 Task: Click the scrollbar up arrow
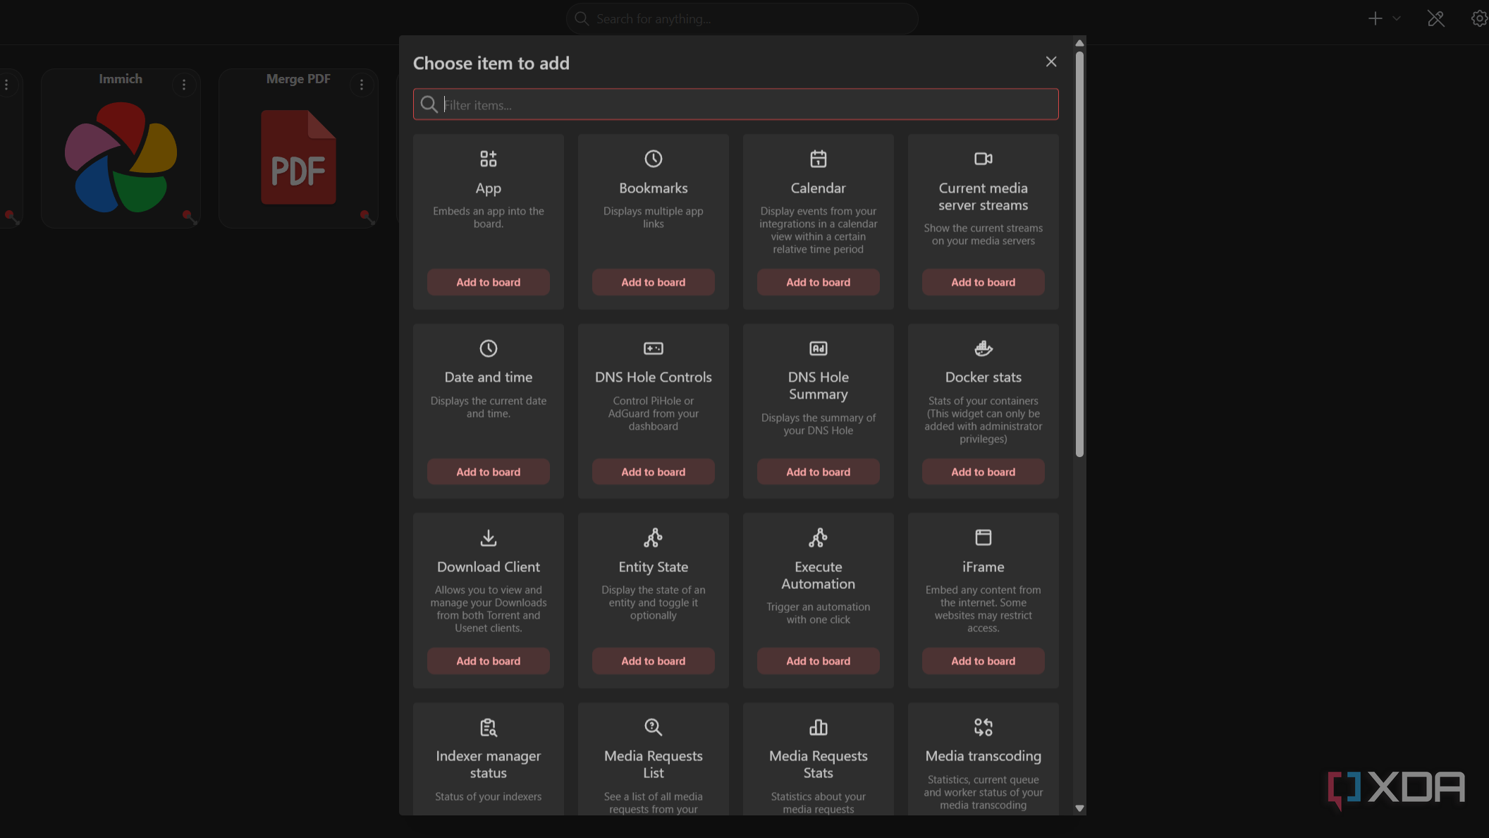[1079, 43]
